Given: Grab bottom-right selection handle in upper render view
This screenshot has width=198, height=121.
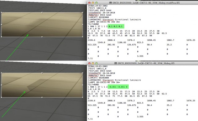Looking at the screenshot, I should click(83, 37).
